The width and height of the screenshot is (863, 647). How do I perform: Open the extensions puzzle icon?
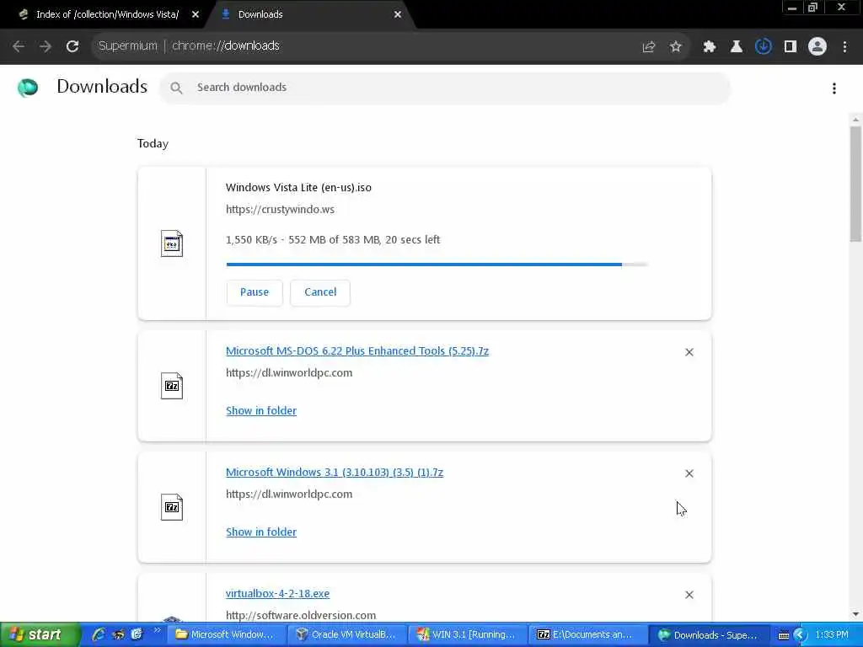tap(709, 47)
